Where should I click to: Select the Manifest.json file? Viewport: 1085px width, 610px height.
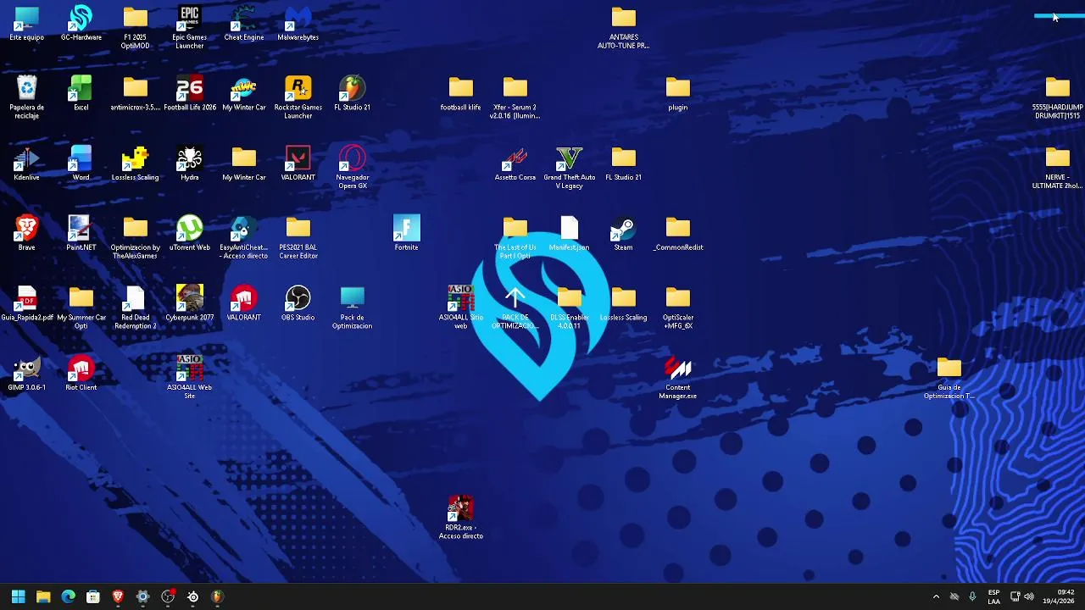coord(569,233)
